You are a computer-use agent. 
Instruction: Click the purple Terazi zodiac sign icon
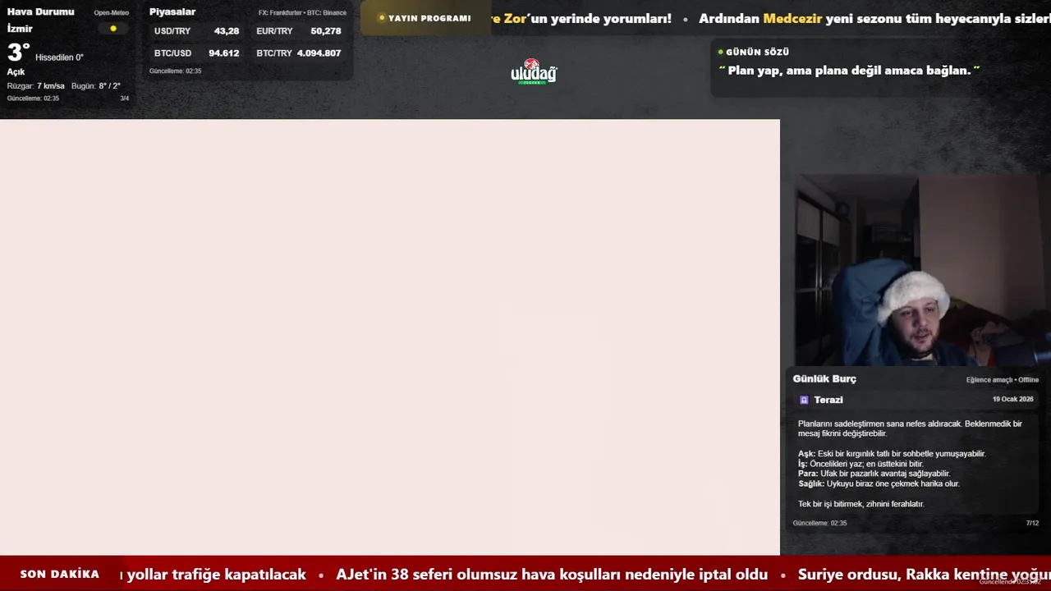[x=804, y=400]
